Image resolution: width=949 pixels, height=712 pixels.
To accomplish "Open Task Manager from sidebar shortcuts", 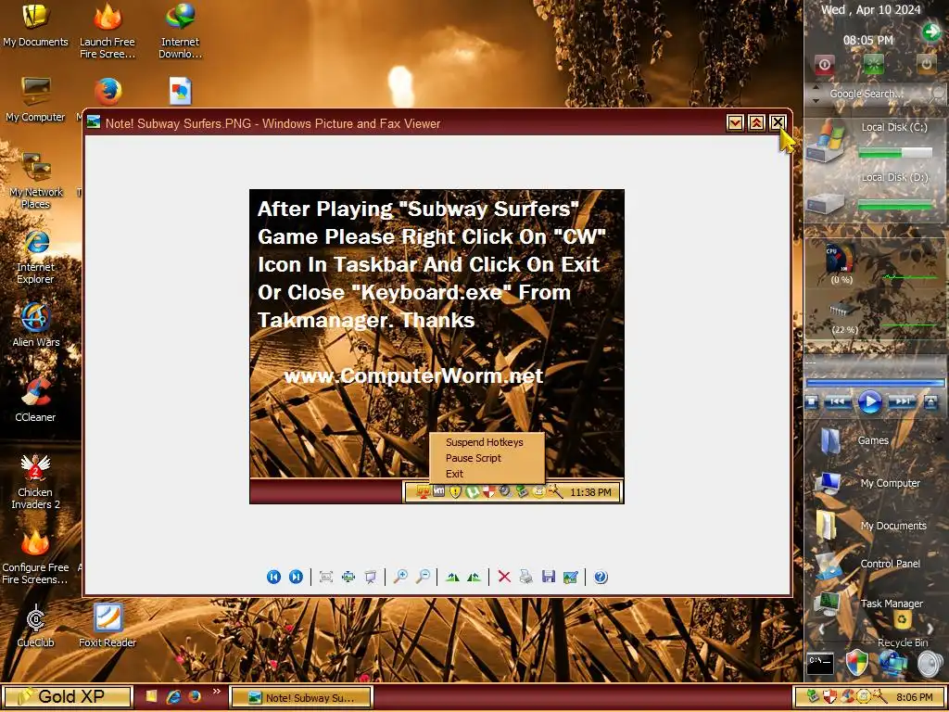I will [868, 604].
